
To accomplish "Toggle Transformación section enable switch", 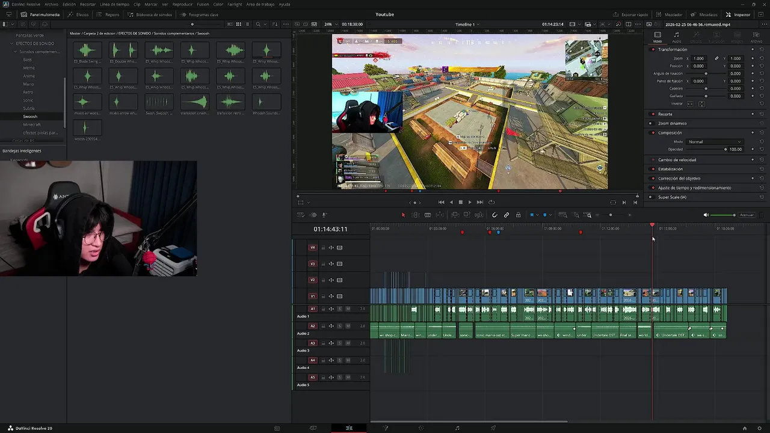I will coord(653,49).
